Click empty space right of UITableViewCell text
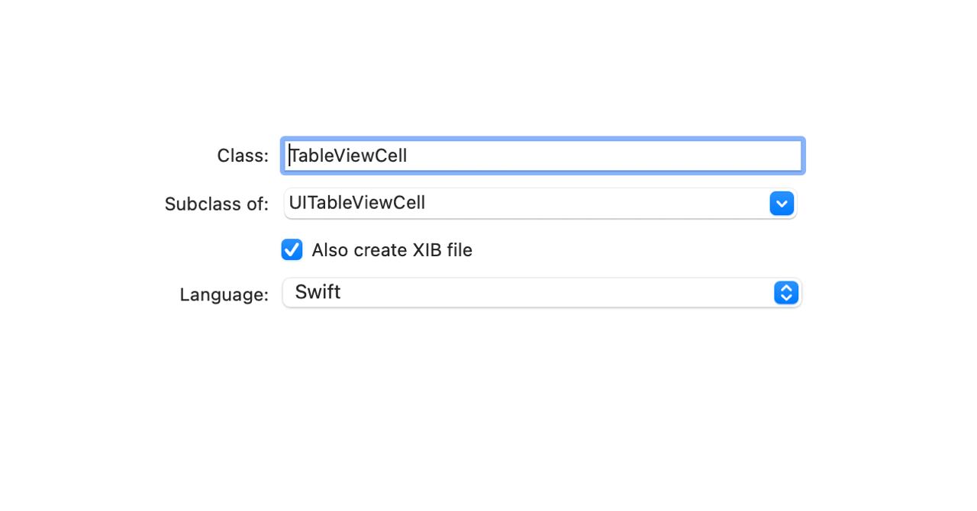This screenshot has height=511, width=977. 595,204
